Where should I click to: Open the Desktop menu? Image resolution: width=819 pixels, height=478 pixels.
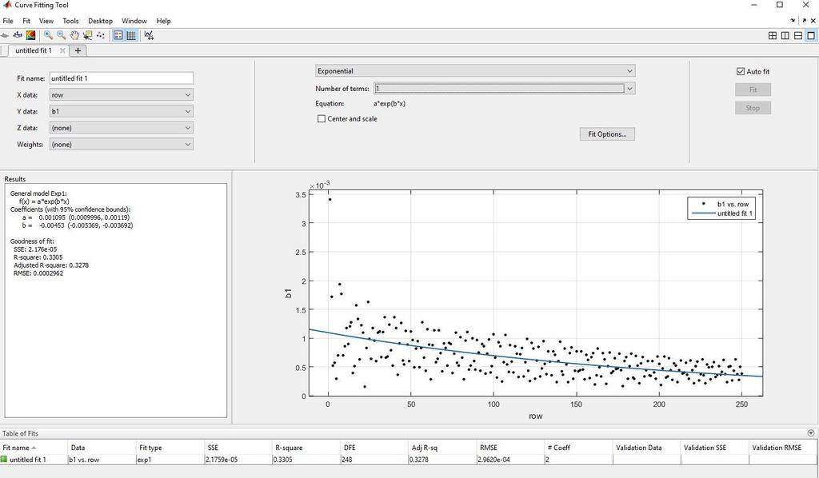point(100,21)
